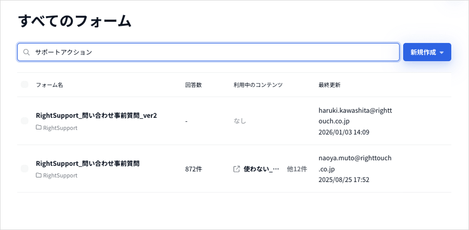The image size is (469, 230).
Task: View the 872件 response count
Action: (193, 169)
